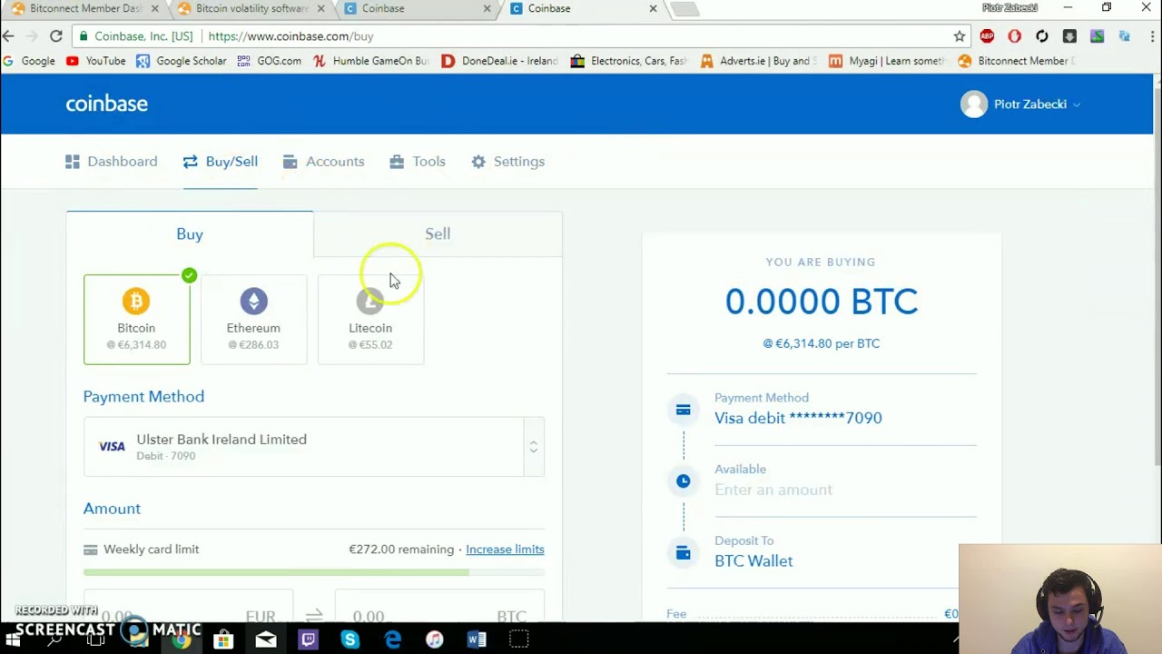This screenshot has height=654, width=1162.
Task: Open the red hand blocker extension
Action: (1014, 36)
